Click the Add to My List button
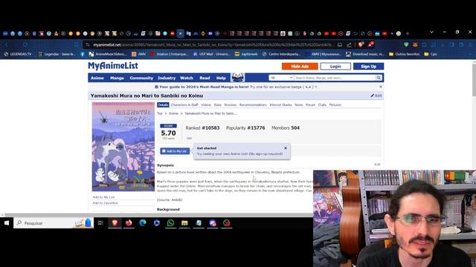 pos(175,151)
